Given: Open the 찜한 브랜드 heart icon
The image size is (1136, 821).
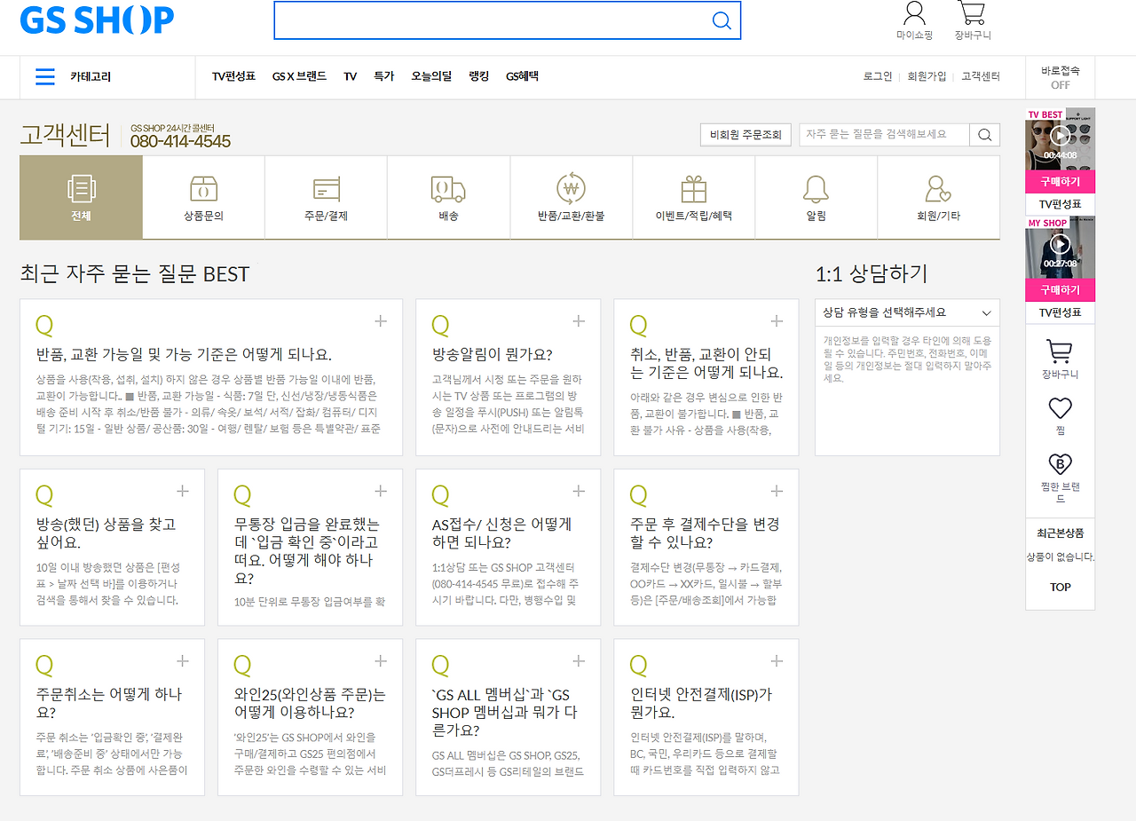Looking at the screenshot, I should [1060, 463].
